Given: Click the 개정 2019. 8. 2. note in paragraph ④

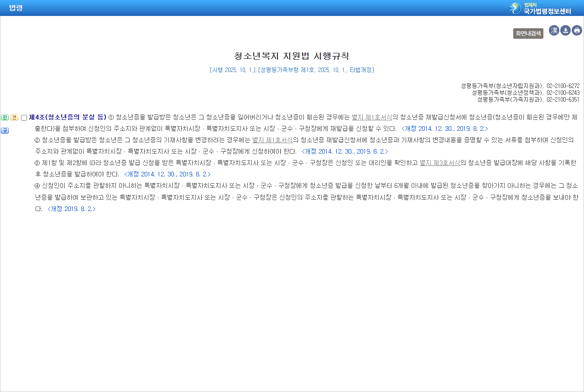Looking at the screenshot, I should click(72, 209).
